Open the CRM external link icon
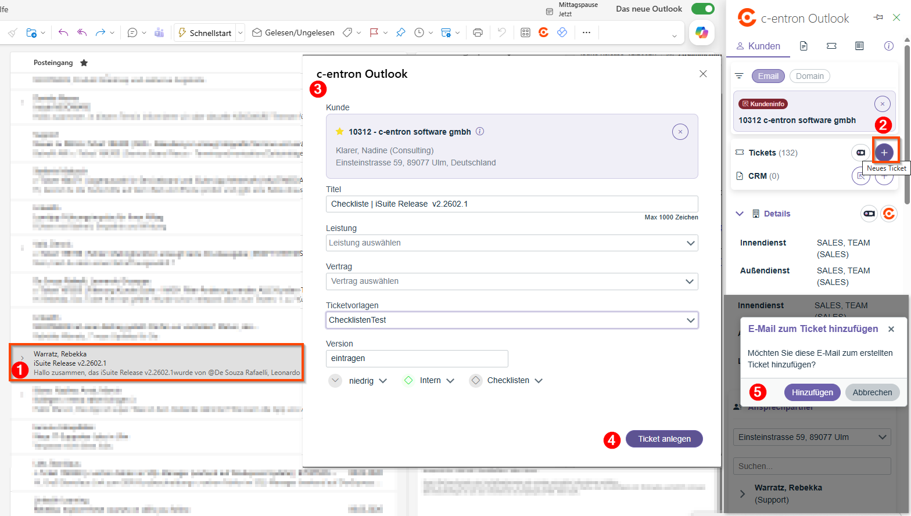The image size is (911, 516). pyautogui.click(x=860, y=176)
